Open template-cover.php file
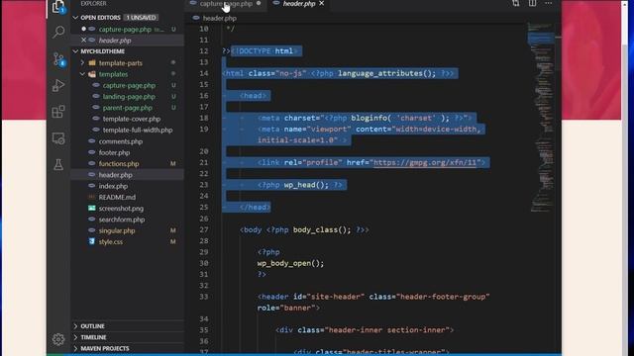 coord(132,119)
